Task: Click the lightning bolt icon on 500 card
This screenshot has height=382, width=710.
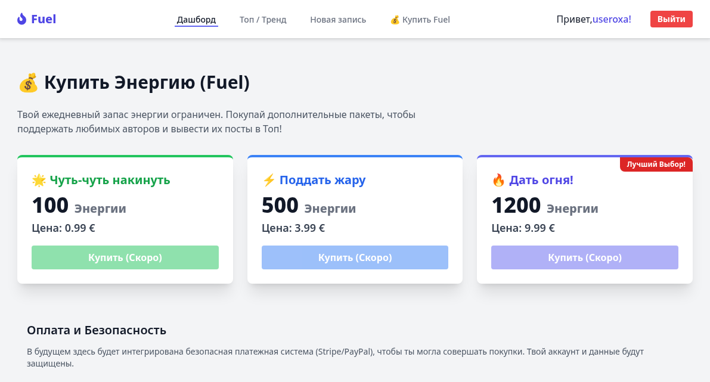Action: (x=269, y=180)
